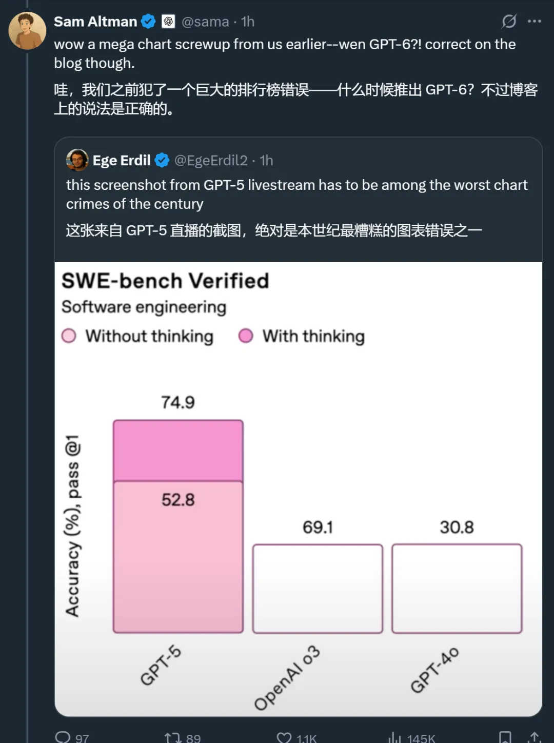Open the Grok explain-post icon
This screenshot has height=743, width=554.
pyautogui.click(x=508, y=22)
